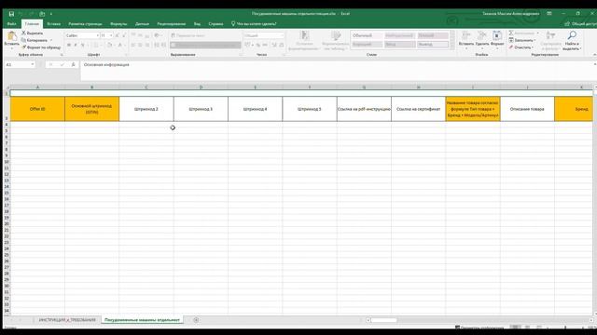Click the horizontal scrollbar thumb

click(383, 320)
